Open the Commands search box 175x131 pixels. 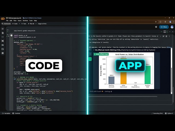[6, 24]
